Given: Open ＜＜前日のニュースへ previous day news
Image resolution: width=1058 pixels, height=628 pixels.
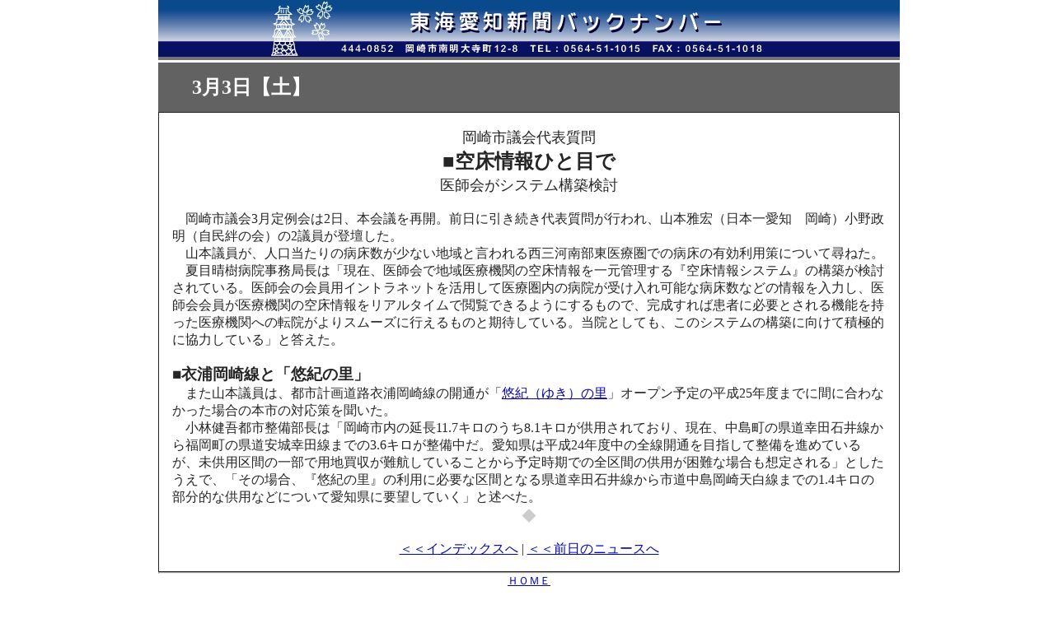Looking at the screenshot, I should tap(593, 549).
